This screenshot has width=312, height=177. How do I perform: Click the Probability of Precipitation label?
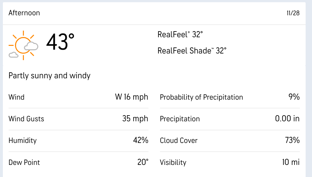click(201, 97)
